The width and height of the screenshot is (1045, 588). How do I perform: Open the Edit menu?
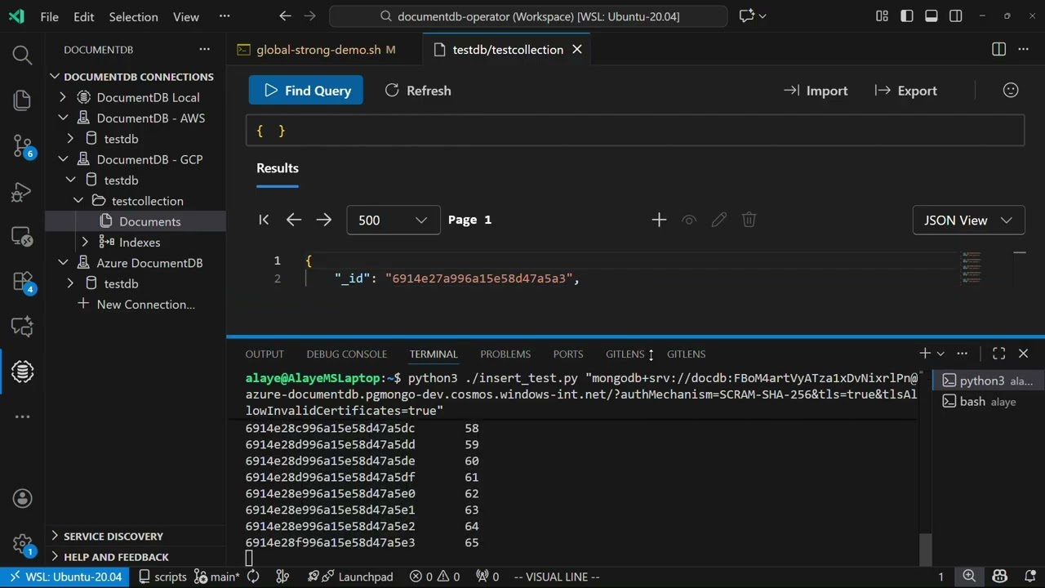coord(83,16)
